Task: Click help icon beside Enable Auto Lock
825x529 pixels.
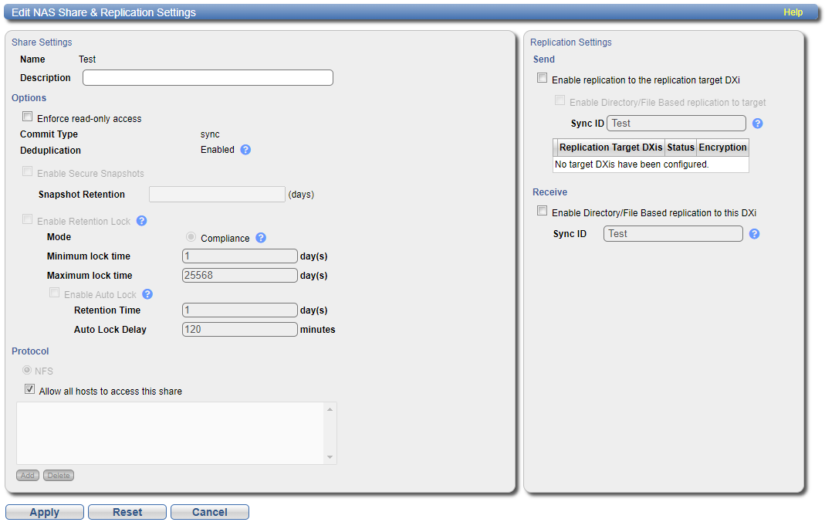Action: pos(147,294)
